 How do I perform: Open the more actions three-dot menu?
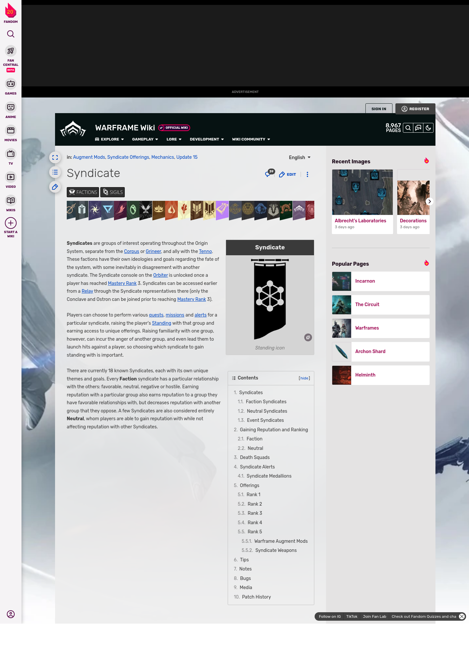(x=307, y=174)
